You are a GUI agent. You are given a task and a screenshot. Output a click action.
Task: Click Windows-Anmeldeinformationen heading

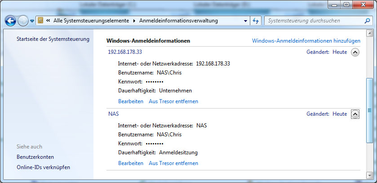click(148, 41)
